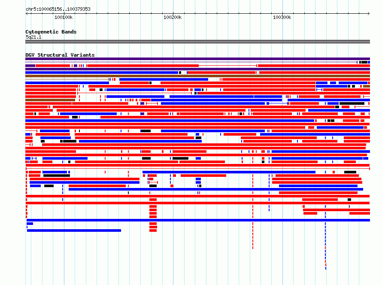Select the topmost purple variant bar below the DGV heading

coord(197,59)
